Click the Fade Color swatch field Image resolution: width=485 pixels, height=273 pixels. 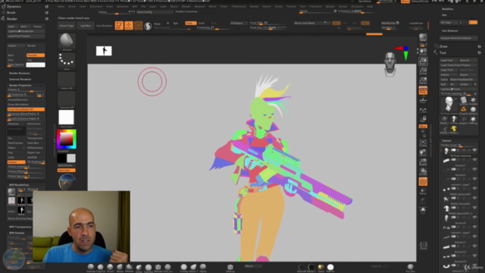click(x=36, y=64)
